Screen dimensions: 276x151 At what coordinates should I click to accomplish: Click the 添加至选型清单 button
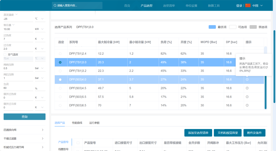(198, 133)
